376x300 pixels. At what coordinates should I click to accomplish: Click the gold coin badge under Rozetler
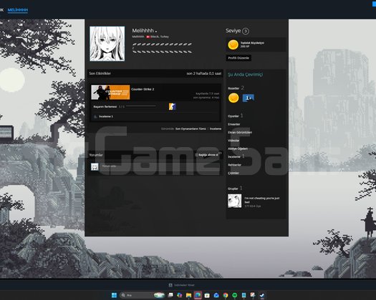pyautogui.click(x=233, y=98)
